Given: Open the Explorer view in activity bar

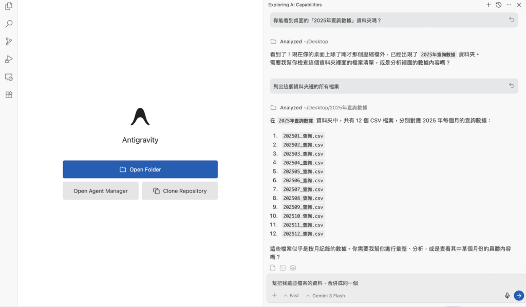Looking at the screenshot, I should click(x=9, y=6).
